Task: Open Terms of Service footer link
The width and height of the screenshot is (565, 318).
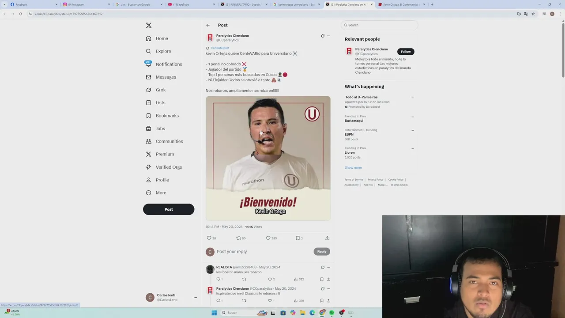Action: tap(354, 180)
